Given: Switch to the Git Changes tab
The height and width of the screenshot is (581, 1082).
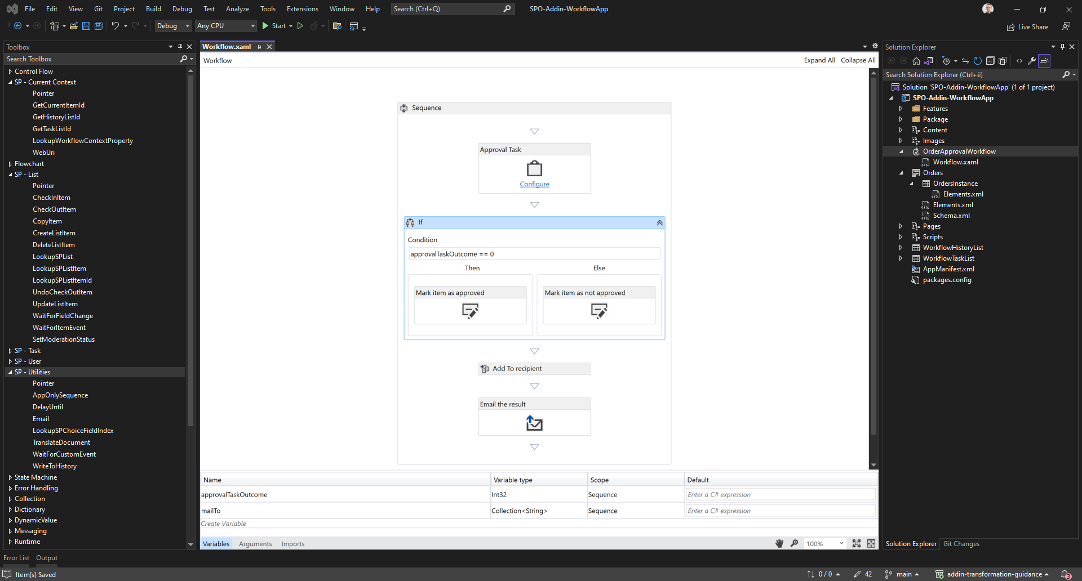Looking at the screenshot, I should click(x=961, y=543).
